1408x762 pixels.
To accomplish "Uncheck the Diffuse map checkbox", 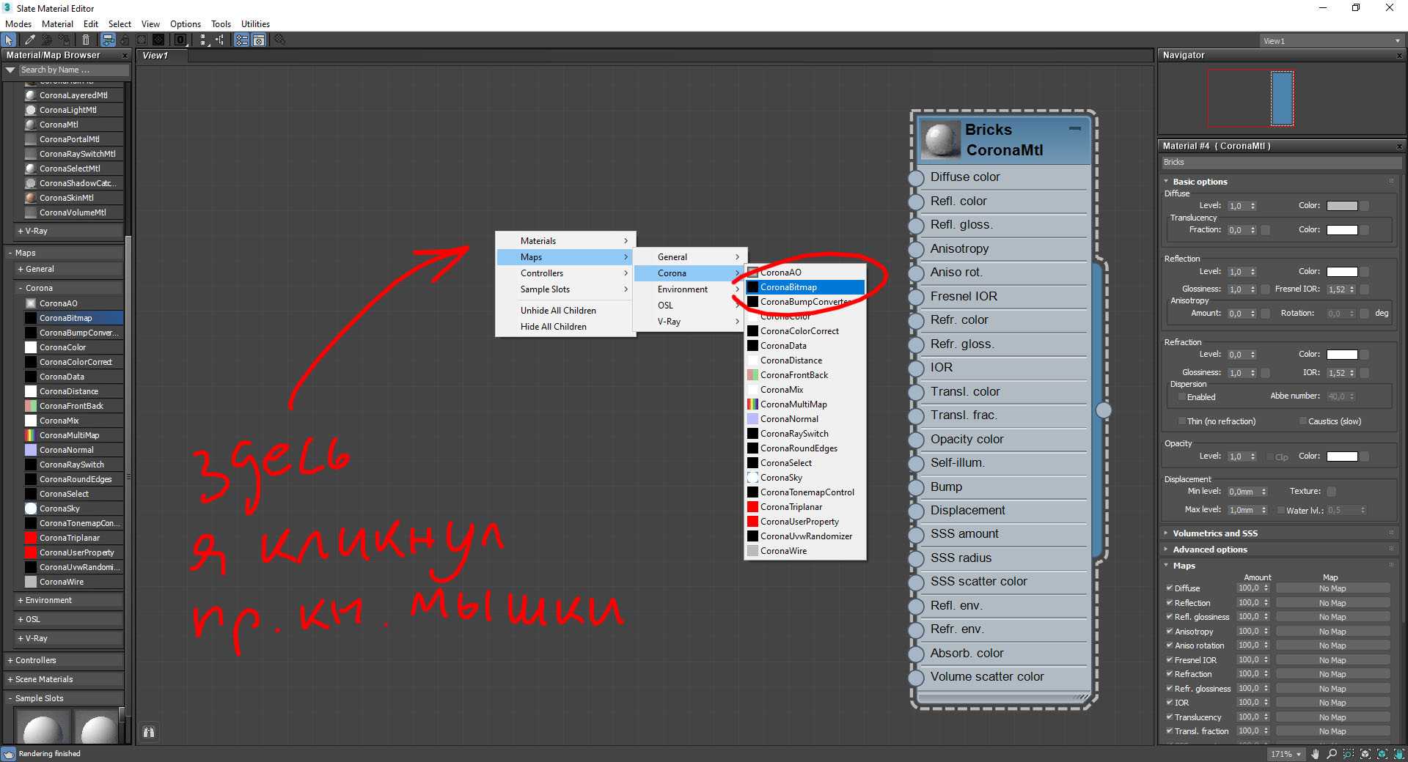I will click(1170, 588).
